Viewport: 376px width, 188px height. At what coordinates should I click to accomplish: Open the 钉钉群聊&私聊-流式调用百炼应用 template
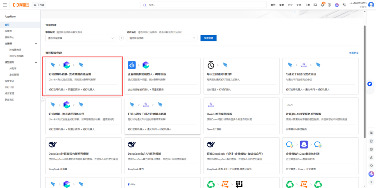84,76
